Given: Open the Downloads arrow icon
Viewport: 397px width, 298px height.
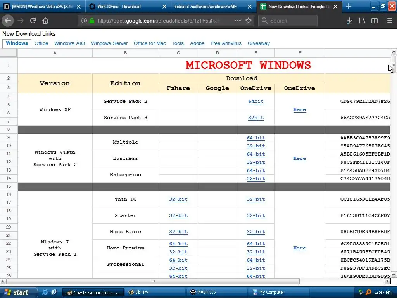Looking at the screenshot, I should 349,21.
